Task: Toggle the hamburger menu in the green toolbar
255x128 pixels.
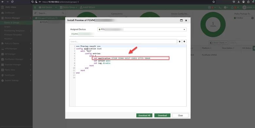Action: pyautogui.click(x=35, y=7)
